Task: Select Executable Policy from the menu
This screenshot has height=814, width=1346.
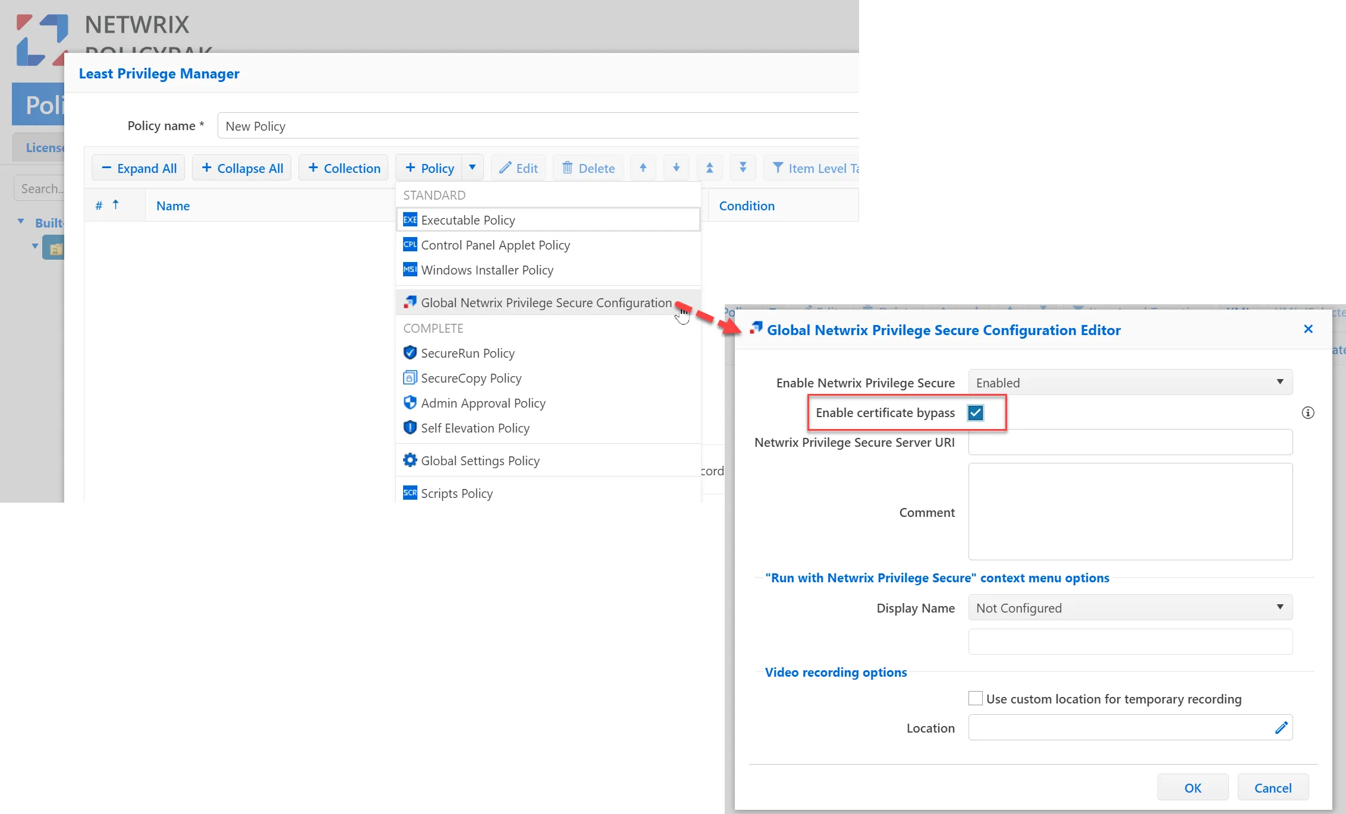Action: point(468,220)
